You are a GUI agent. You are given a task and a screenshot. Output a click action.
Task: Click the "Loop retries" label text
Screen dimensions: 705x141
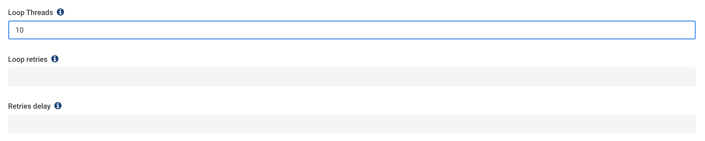tap(28, 59)
